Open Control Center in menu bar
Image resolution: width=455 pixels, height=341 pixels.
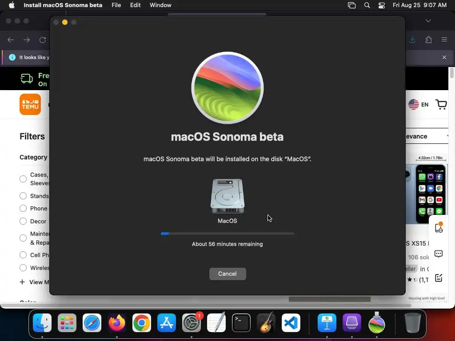click(382, 5)
